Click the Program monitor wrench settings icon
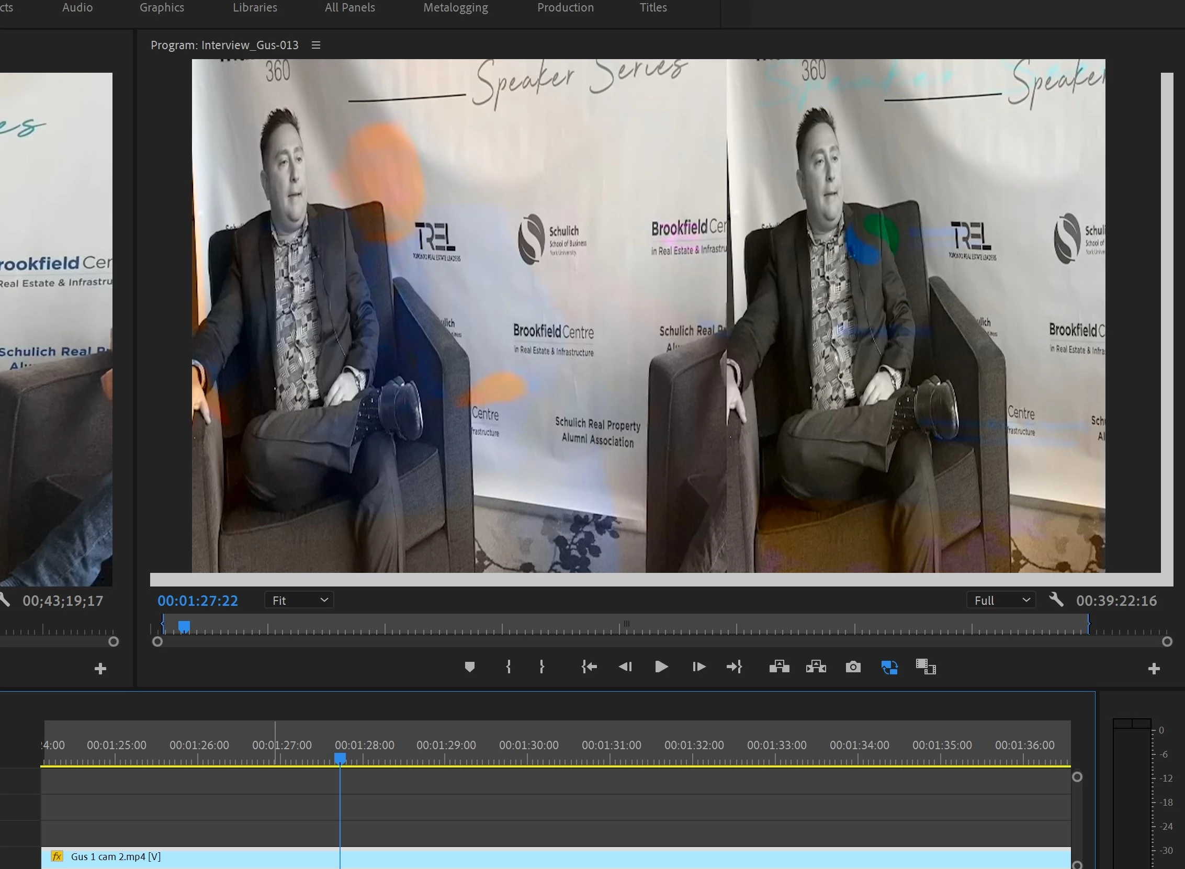Viewport: 1185px width, 869px height. [x=1056, y=600]
